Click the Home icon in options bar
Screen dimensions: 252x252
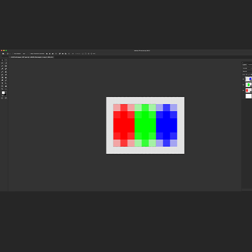point(3,53)
